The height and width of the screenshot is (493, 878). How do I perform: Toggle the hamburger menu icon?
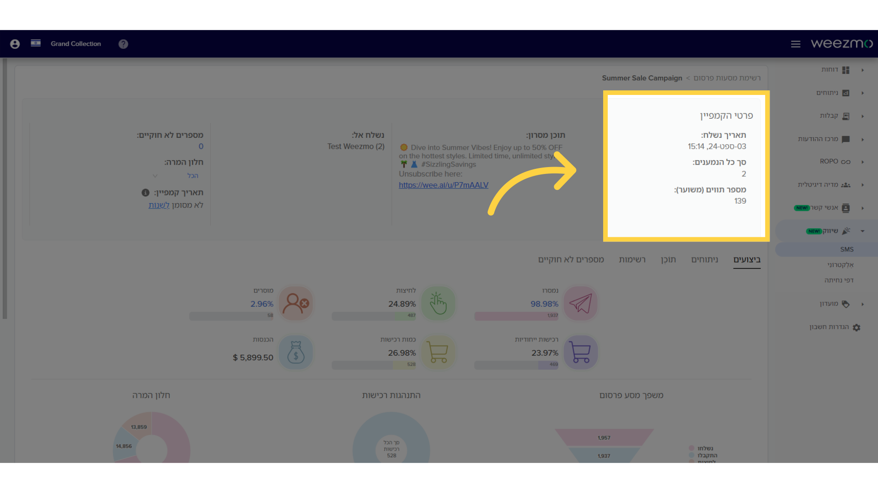tap(796, 44)
